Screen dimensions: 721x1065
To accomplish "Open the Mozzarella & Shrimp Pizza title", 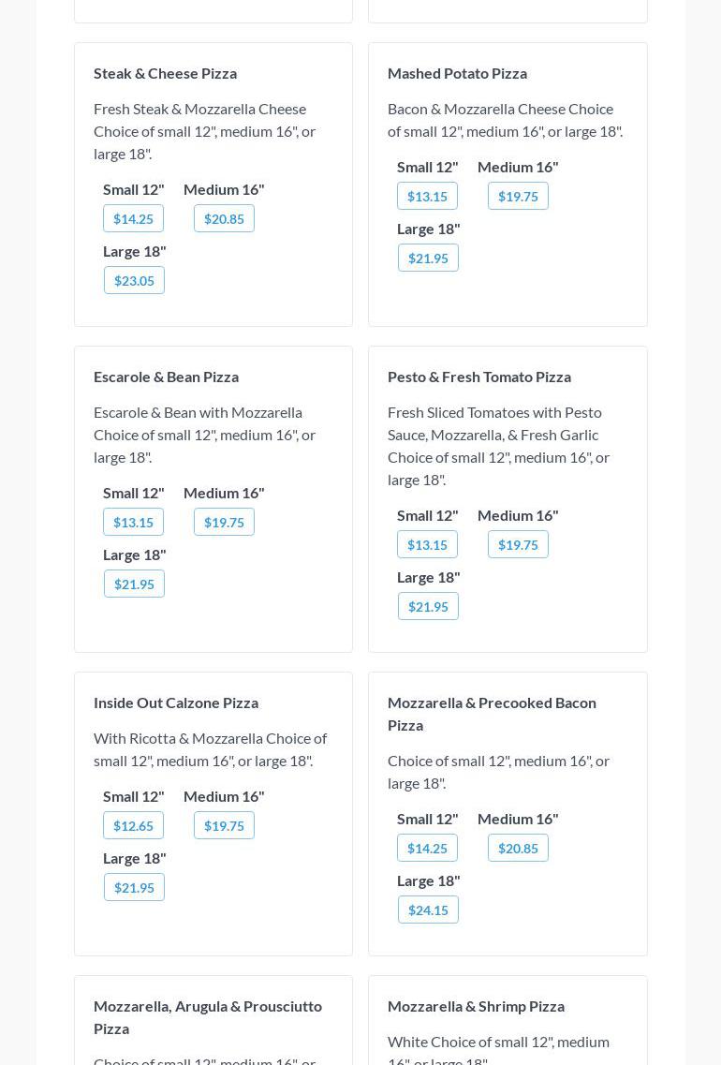I will pos(476,1006).
